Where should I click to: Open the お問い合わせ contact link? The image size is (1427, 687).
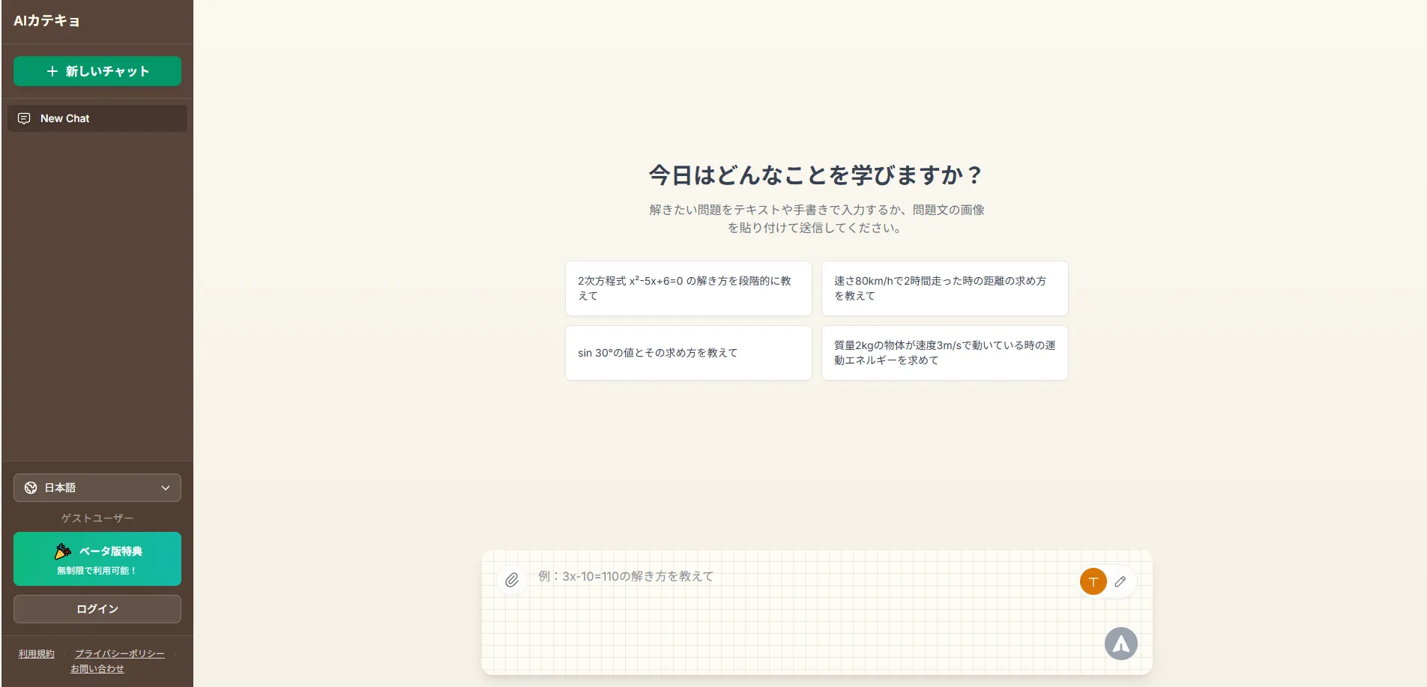pyautogui.click(x=97, y=669)
